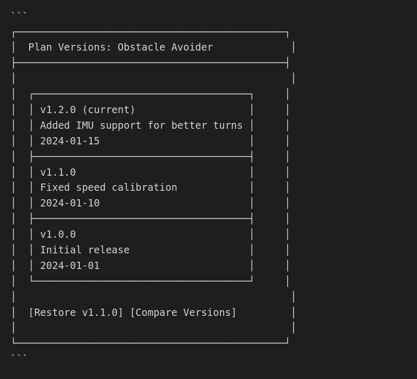Click the Compare Versions button
The height and width of the screenshot is (379, 417).
point(183,313)
